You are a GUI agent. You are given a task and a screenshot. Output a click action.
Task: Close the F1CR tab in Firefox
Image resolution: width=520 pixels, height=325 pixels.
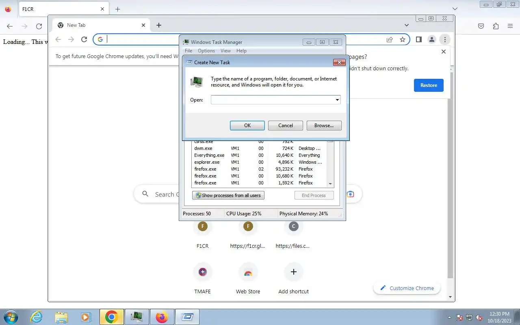(102, 9)
